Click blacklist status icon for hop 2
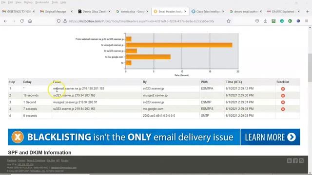This screenshot has width=312, height=175. click(x=283, y=96)
